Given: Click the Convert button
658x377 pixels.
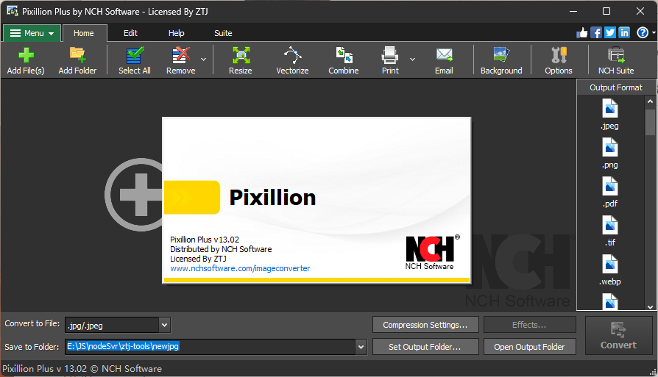Looking at the screenshot, I should (x=618, y=336).
